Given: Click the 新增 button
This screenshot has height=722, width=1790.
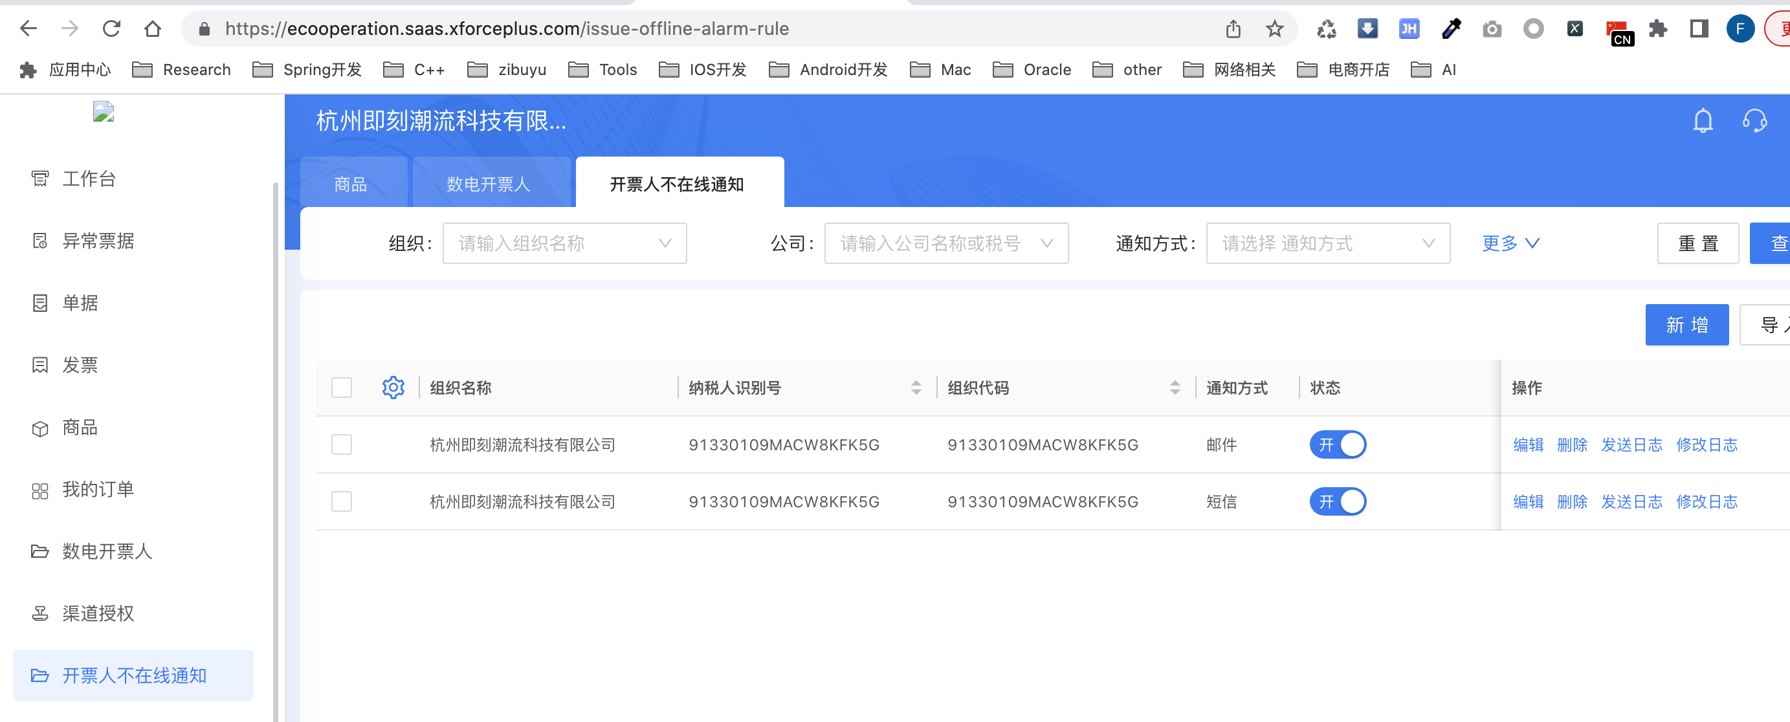Looking at the screenshot, I should 1686,325.
